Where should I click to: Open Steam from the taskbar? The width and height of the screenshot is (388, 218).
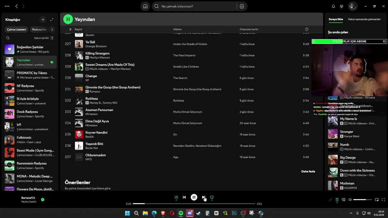[199, 213]
